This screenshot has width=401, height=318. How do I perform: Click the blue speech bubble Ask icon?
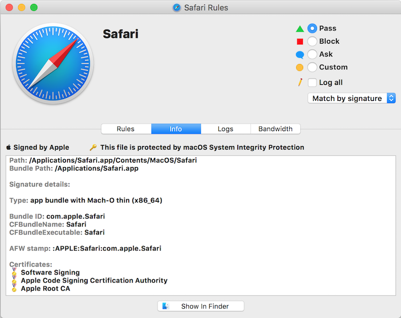point(300,54)
